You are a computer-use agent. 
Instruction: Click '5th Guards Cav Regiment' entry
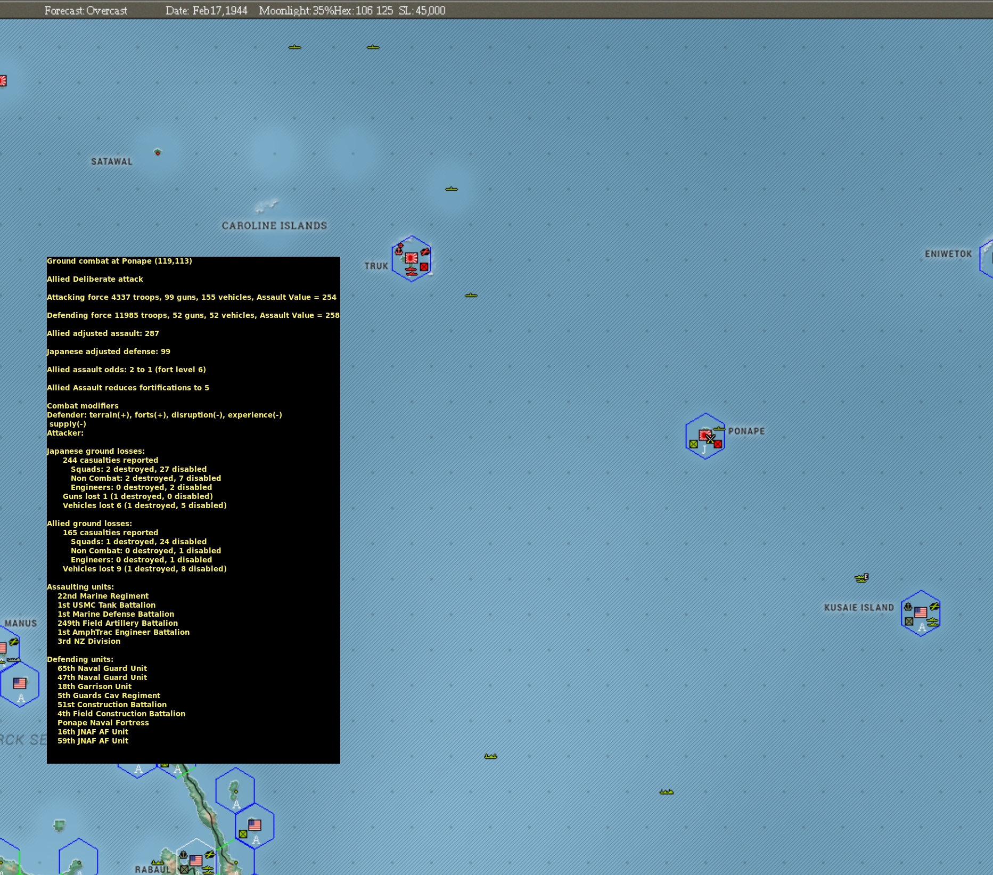coord(109,696)
